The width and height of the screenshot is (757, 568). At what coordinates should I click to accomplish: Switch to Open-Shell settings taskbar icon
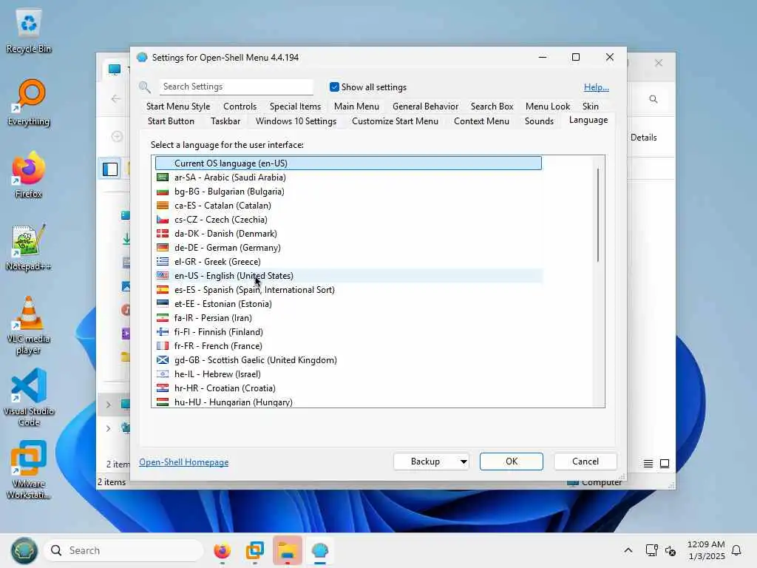(320, 550)
